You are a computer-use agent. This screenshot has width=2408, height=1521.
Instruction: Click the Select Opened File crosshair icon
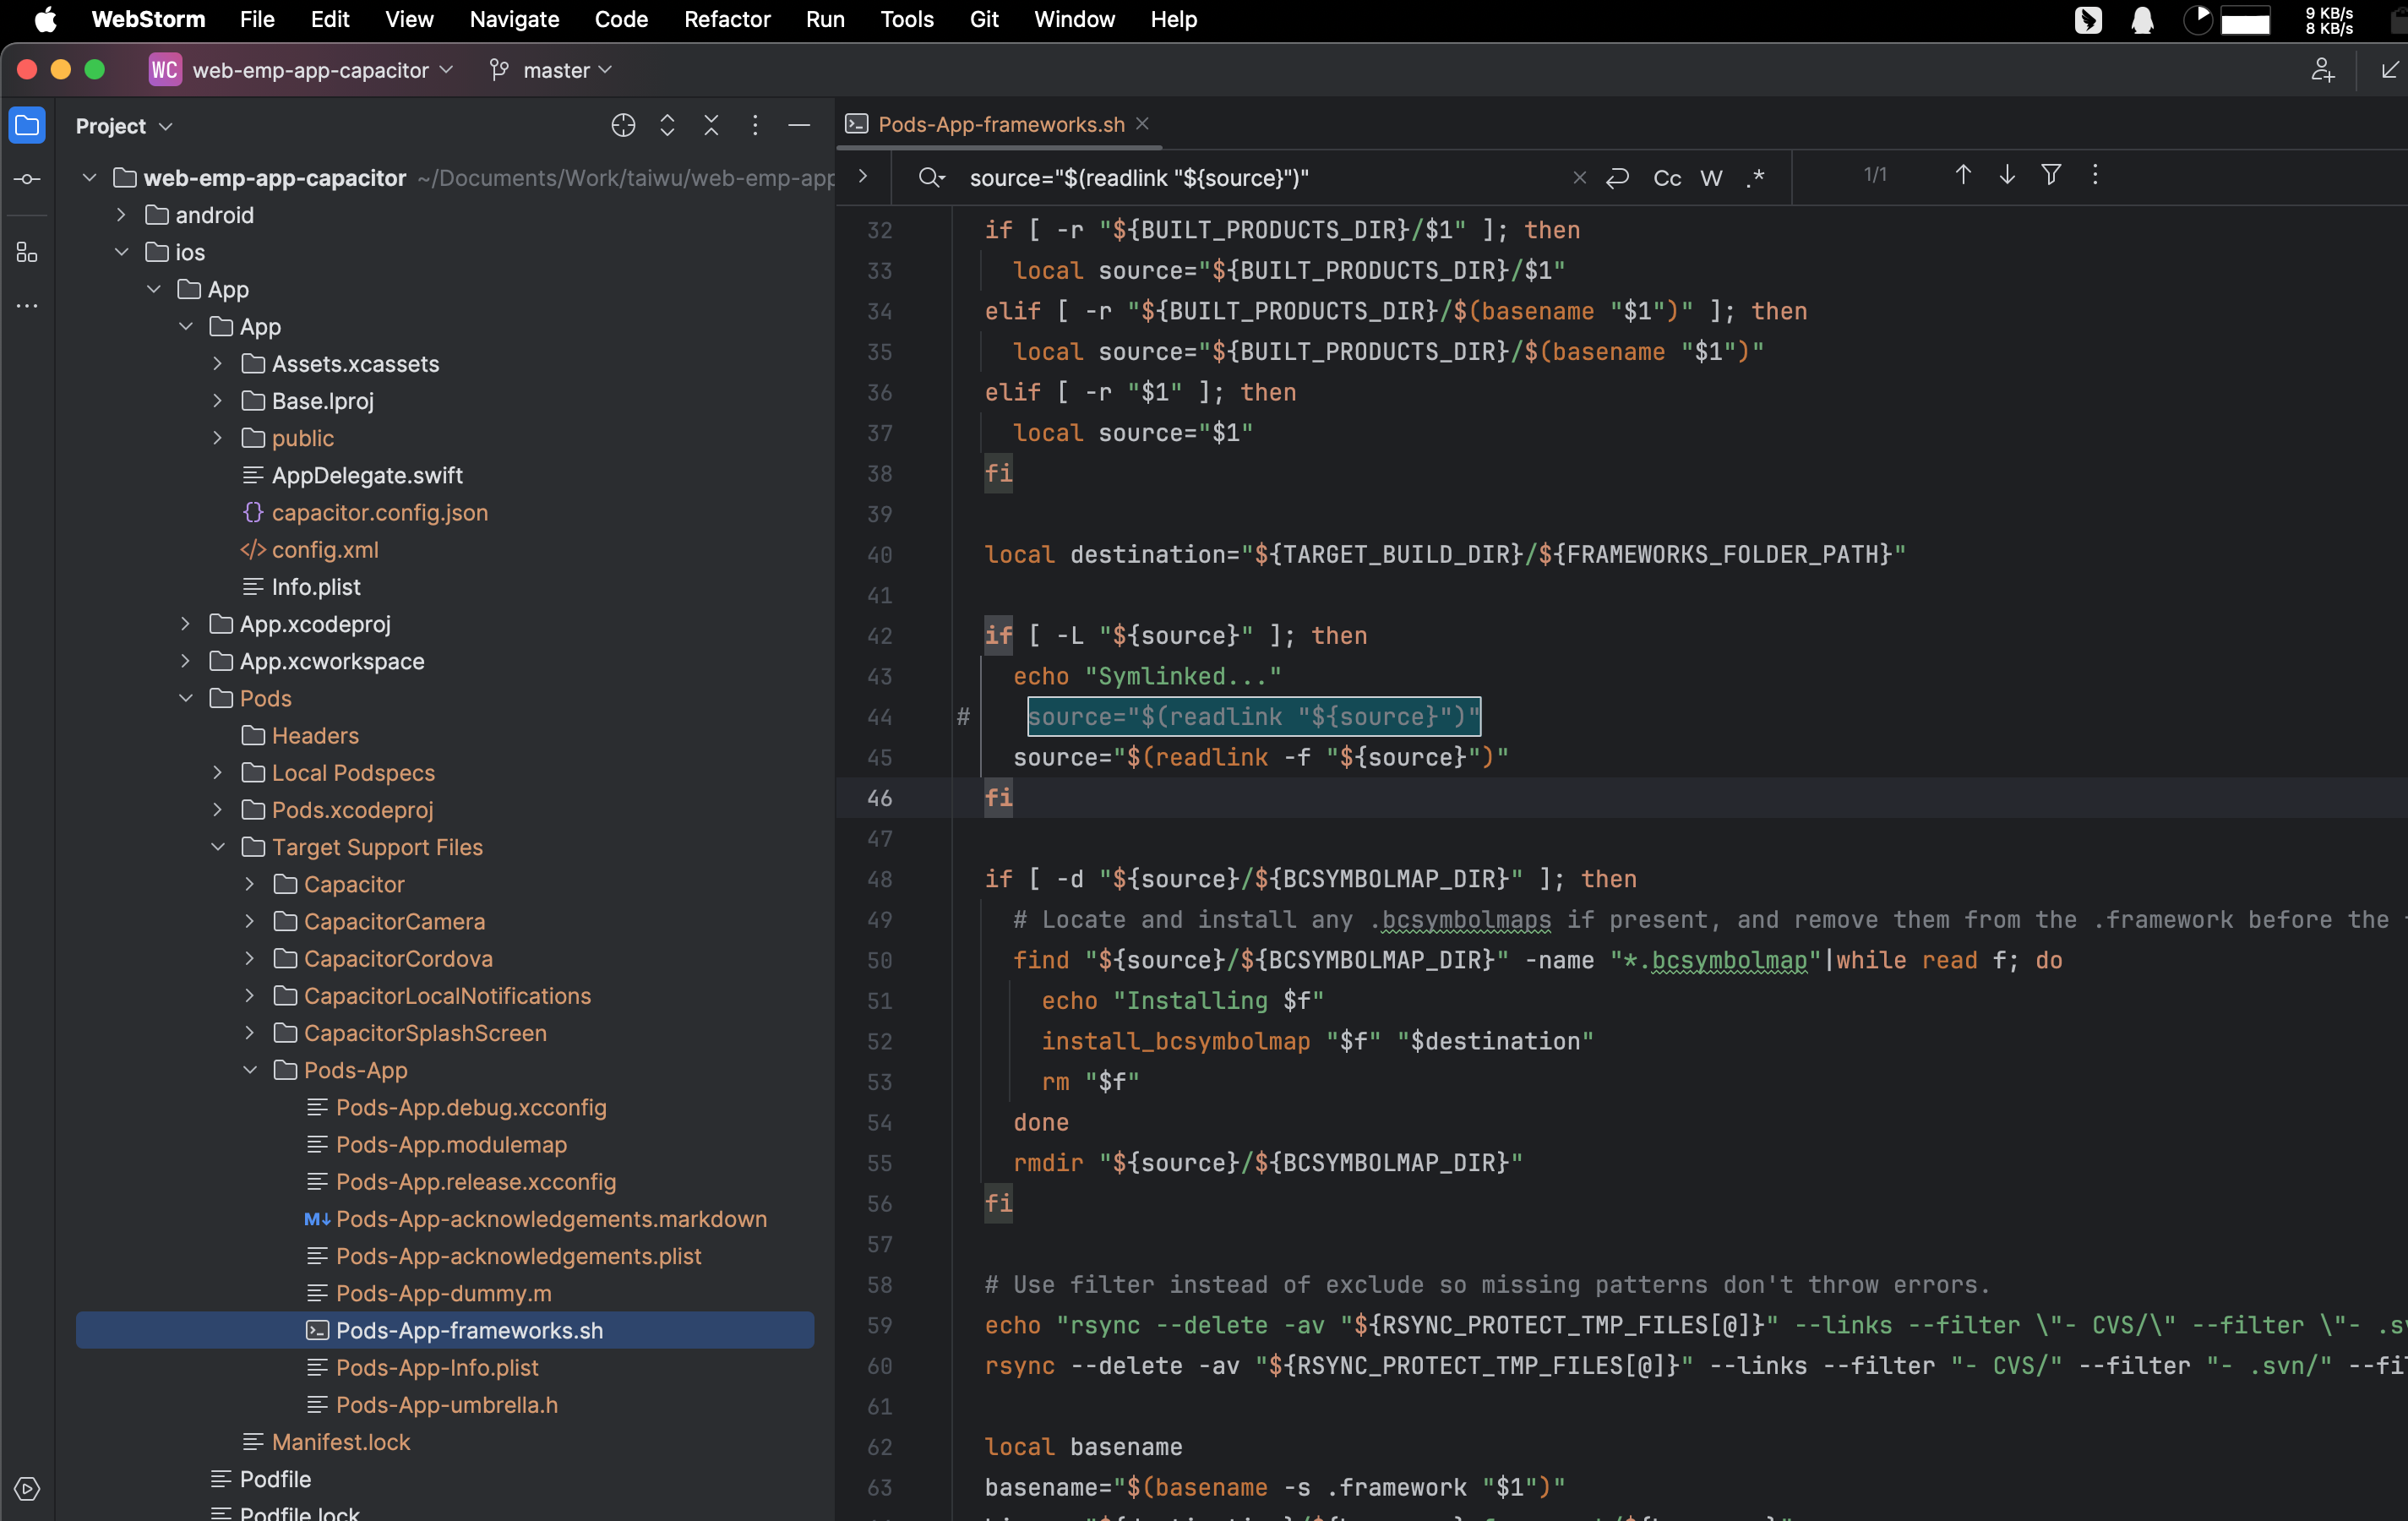[x=623, y=126]
